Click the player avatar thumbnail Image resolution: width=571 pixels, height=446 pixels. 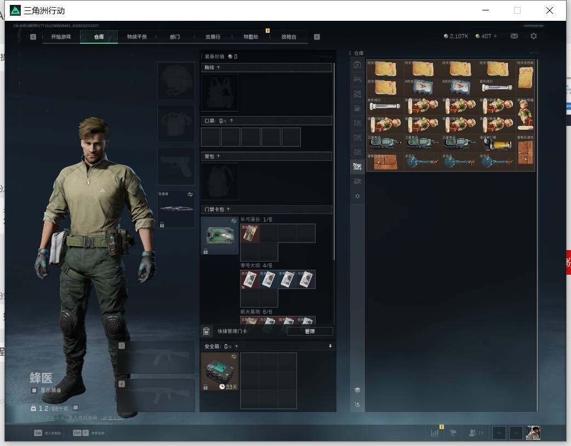(533, 433)
